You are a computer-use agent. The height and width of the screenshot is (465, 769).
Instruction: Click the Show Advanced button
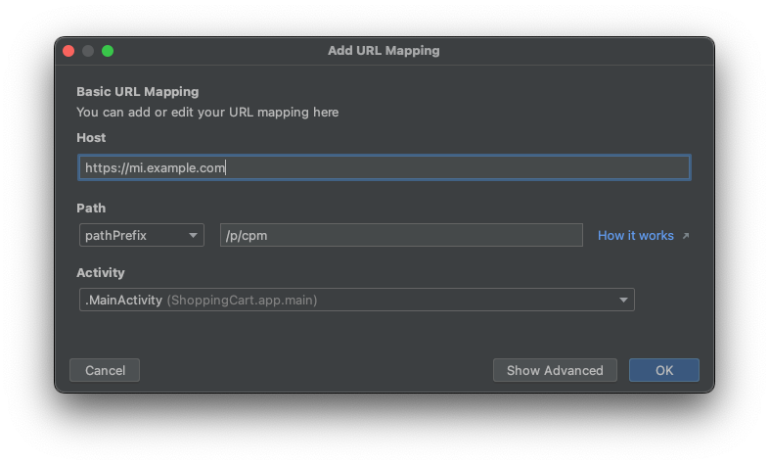(x=555, y=370)
